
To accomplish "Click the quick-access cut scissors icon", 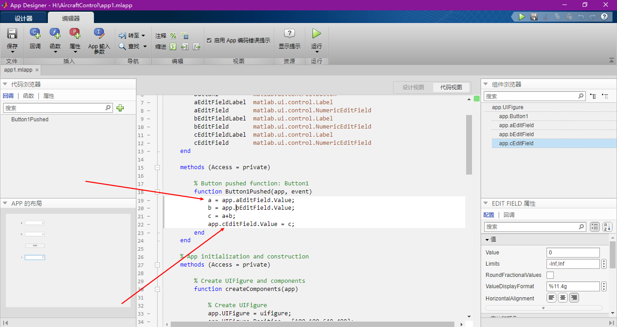I will tap(545, 17).
